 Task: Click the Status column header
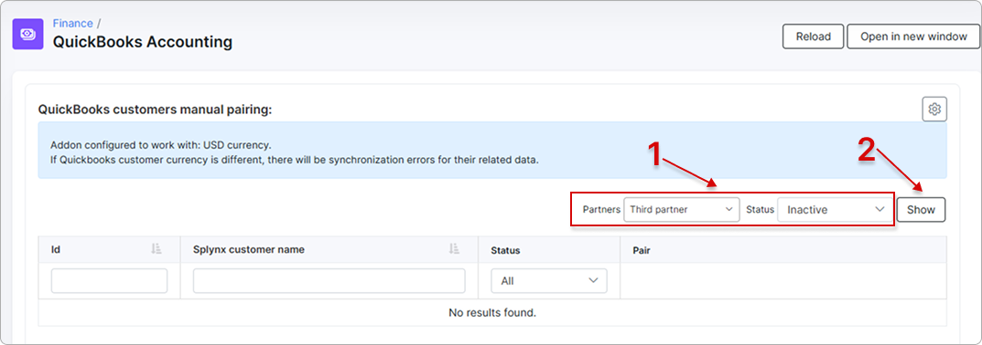(548, 250)
